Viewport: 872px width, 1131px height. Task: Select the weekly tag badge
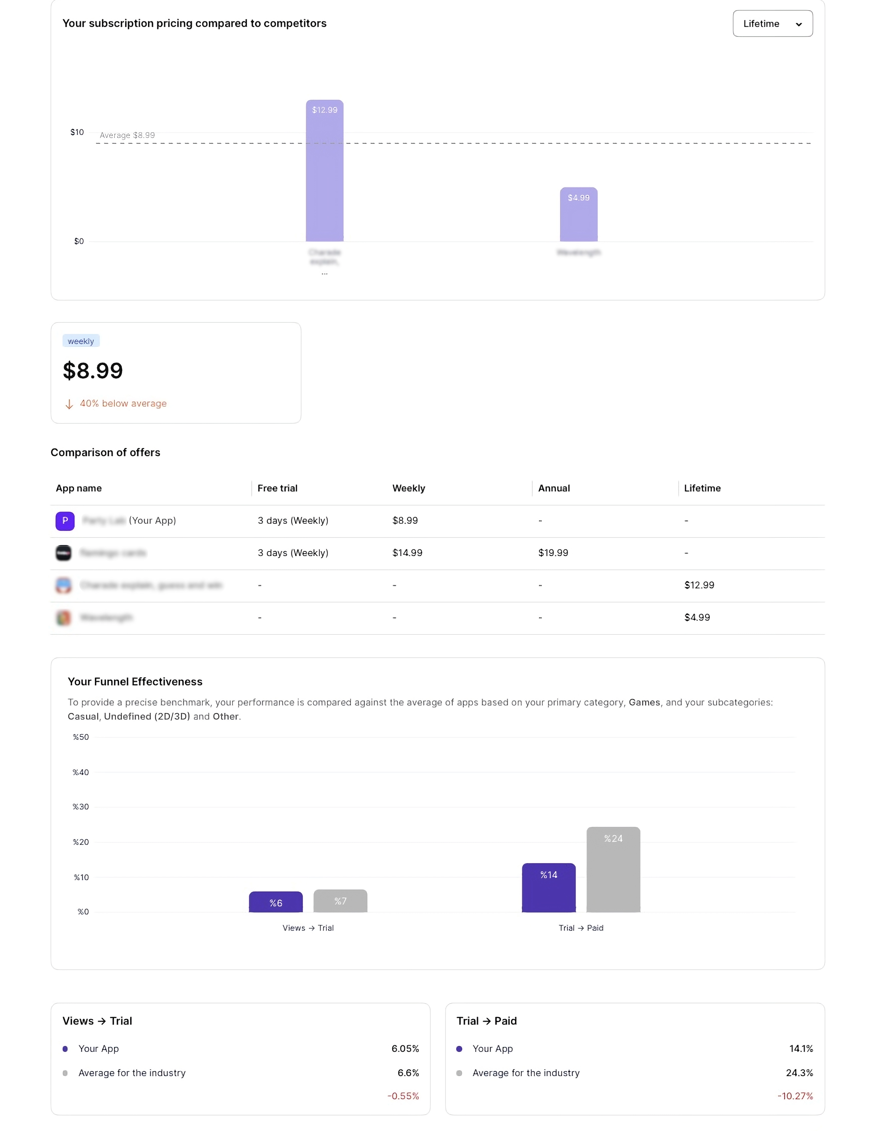point(81,341)
